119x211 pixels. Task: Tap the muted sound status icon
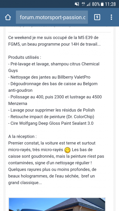tap(77, 4)
